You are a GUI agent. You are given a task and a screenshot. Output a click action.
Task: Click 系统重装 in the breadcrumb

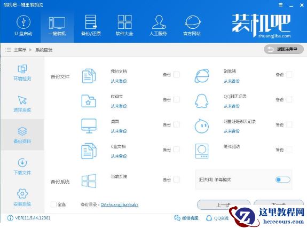[x=44, y=50]
